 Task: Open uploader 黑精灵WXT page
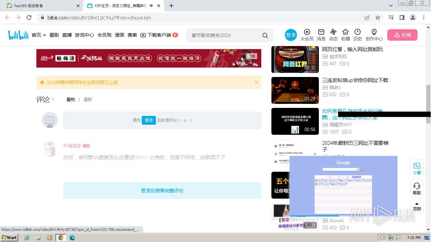(x=341, y=125)
